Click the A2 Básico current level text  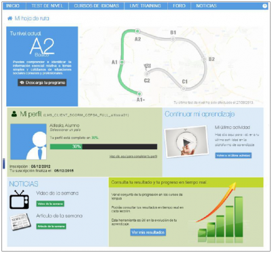[x=42, y=47]
